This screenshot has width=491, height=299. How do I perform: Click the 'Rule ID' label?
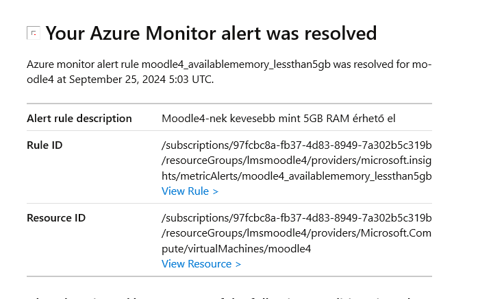click(x=45, y=145)
